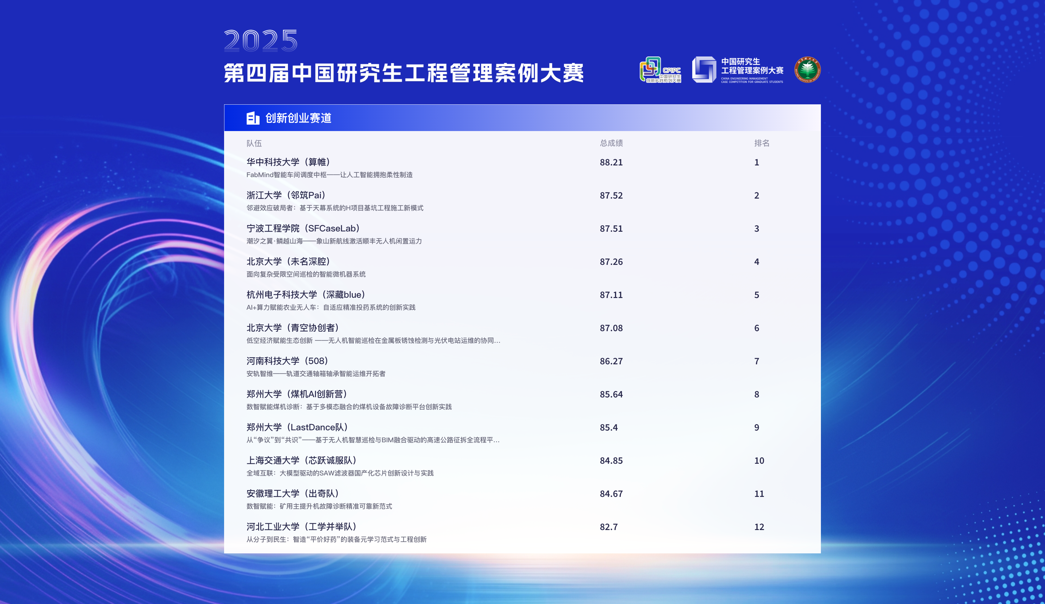Click the 河北工业大学（工学并举队）team name
Image resolution: width=1045 pixels, height=604 pixels.
tap(301, 527)
